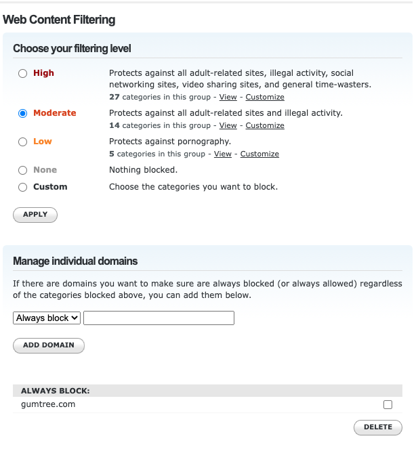418x449 pixels.
Task: Open the Always block dropdown
Action: tap(47, 318)
